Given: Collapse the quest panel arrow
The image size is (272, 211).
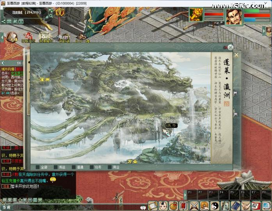Looking at the screenshot, I should (3, 63).
